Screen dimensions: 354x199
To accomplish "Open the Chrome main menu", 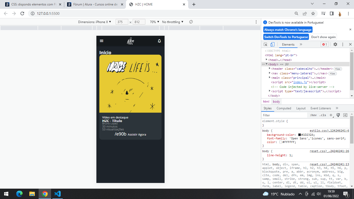I will (348, 13).
